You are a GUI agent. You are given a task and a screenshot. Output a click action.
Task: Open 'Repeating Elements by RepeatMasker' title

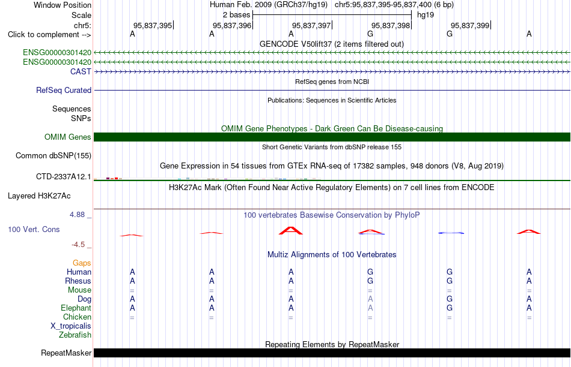click(332, 344)
